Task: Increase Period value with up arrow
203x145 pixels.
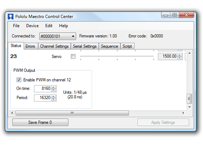Action: point(53,96)
